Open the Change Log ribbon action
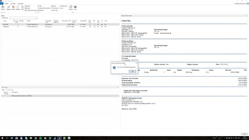 (x=63, y=6)
